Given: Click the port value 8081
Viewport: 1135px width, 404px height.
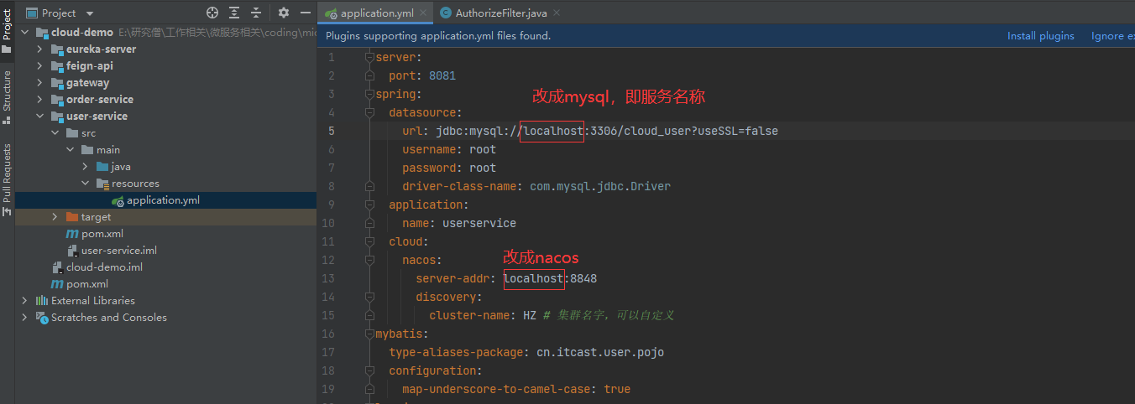Looking at the screenshot, I should [442, 75].
